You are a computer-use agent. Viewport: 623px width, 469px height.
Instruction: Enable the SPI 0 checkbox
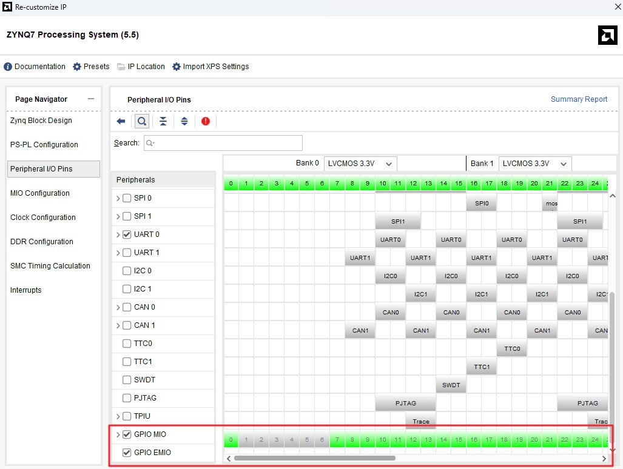[127, 198]
